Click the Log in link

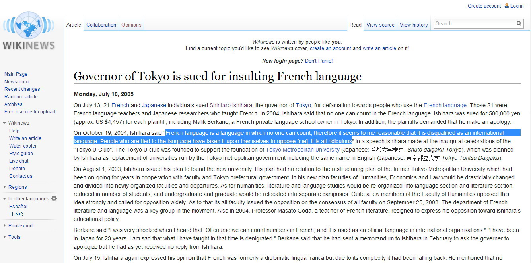(x=517, y=6)
